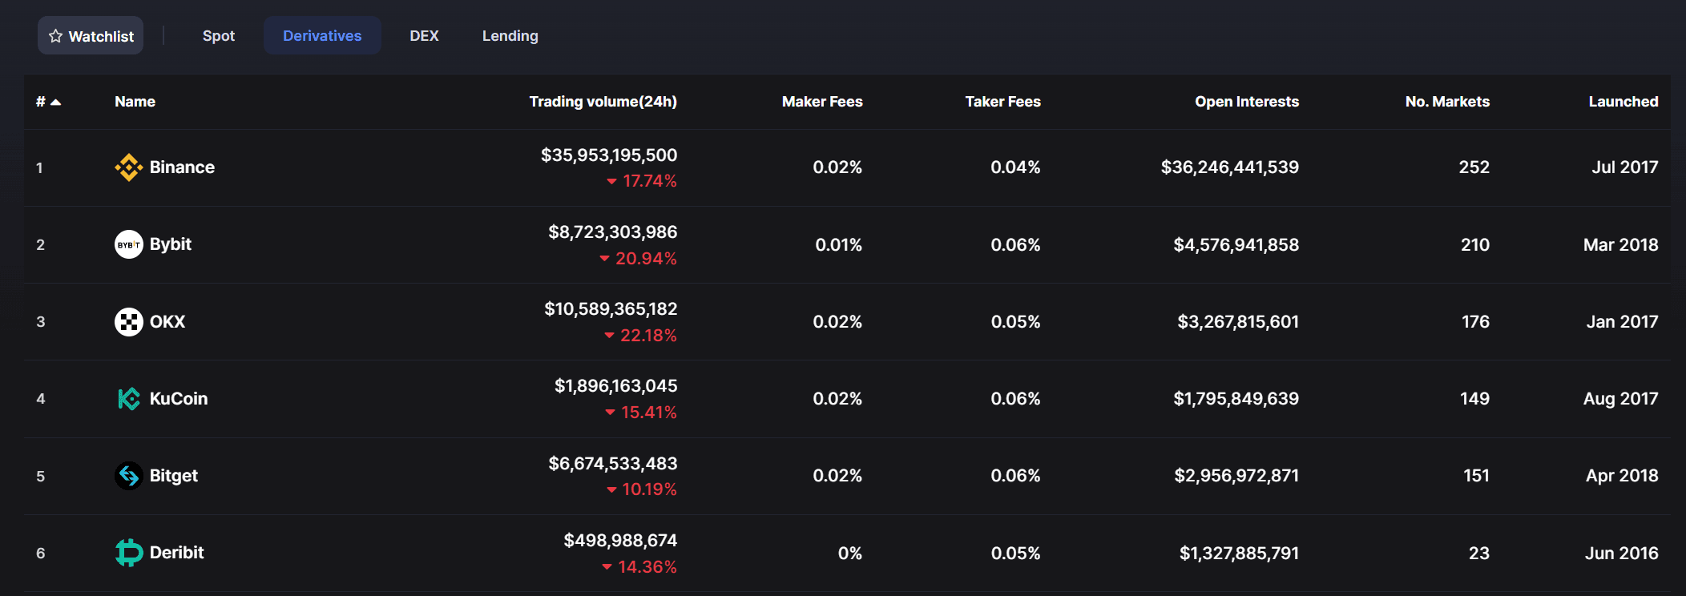Click Deribit markets count 23
The width and height of the screenshot is (1686, 596).
pyautogui.click(x=1479, y=554)
